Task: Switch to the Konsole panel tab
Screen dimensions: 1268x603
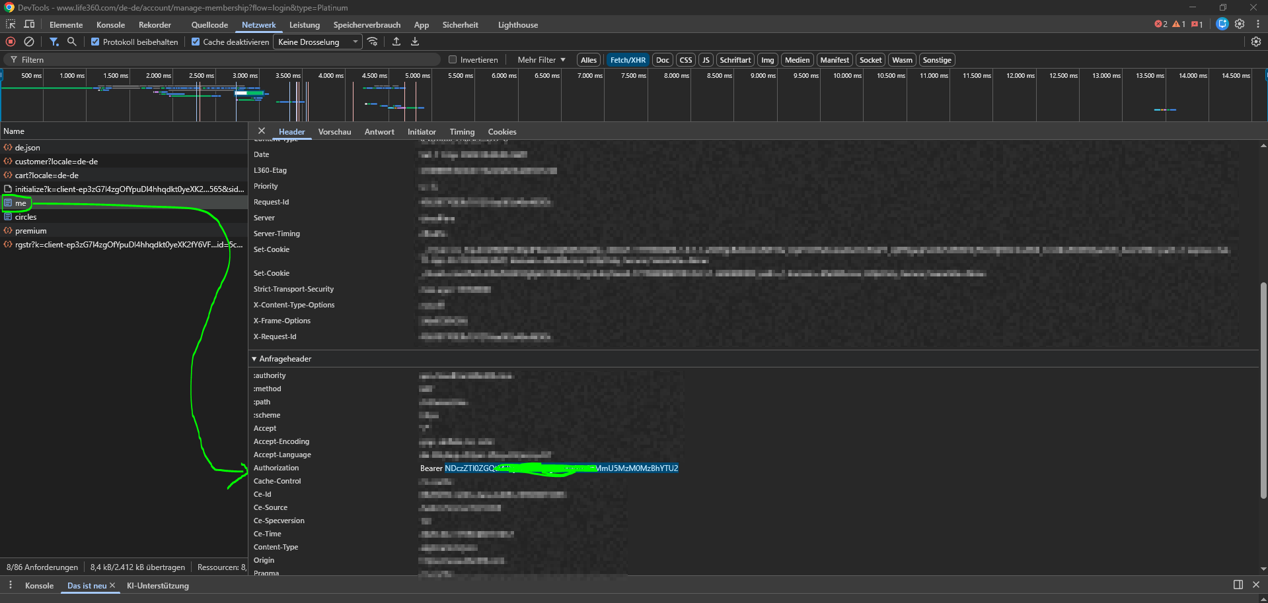Action: tap(110, 24)
